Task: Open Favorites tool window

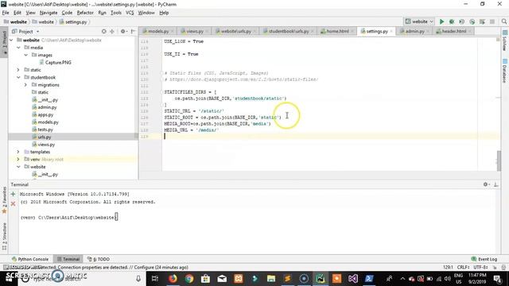Action: pyautogui.click(x=4, y=200)
